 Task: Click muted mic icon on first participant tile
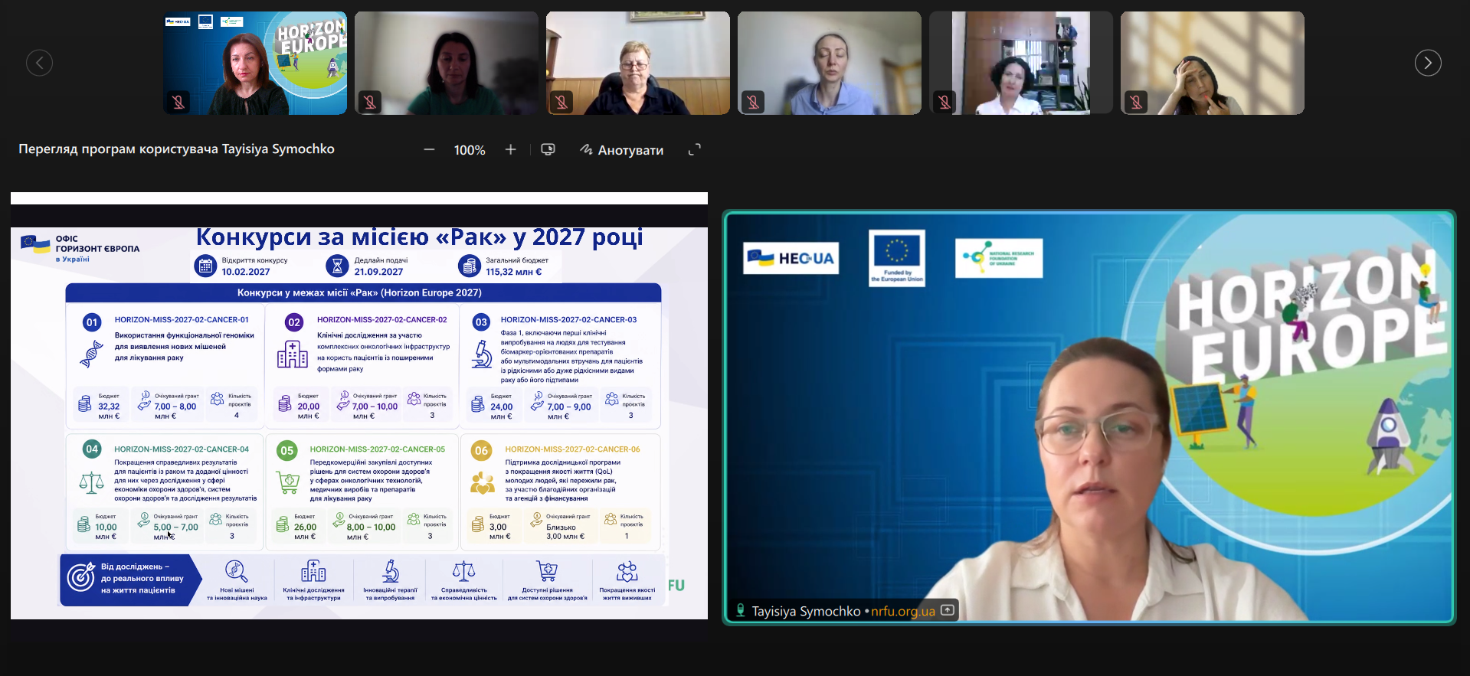[178, 102]
